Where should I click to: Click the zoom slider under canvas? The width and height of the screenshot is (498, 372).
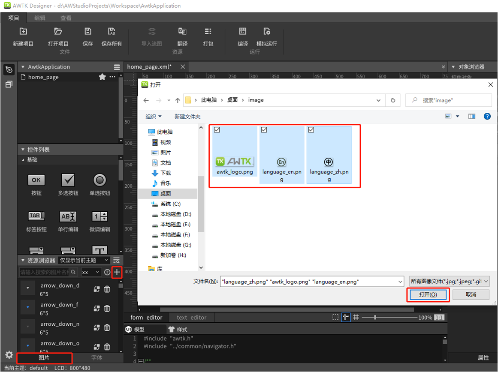point(389,318)
